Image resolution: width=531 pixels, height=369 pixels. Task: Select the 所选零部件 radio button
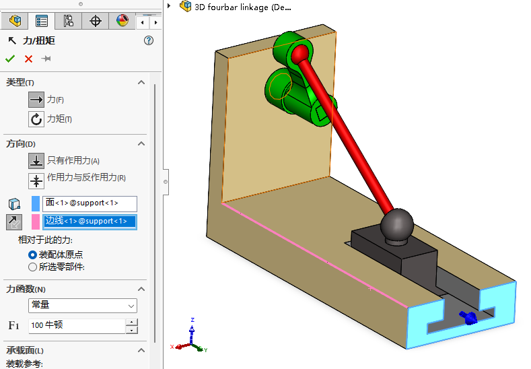pyautogui.click(x=32, y=267)
